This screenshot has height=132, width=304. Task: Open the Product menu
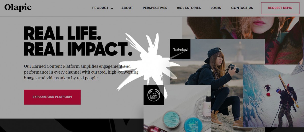pos(100,8)
